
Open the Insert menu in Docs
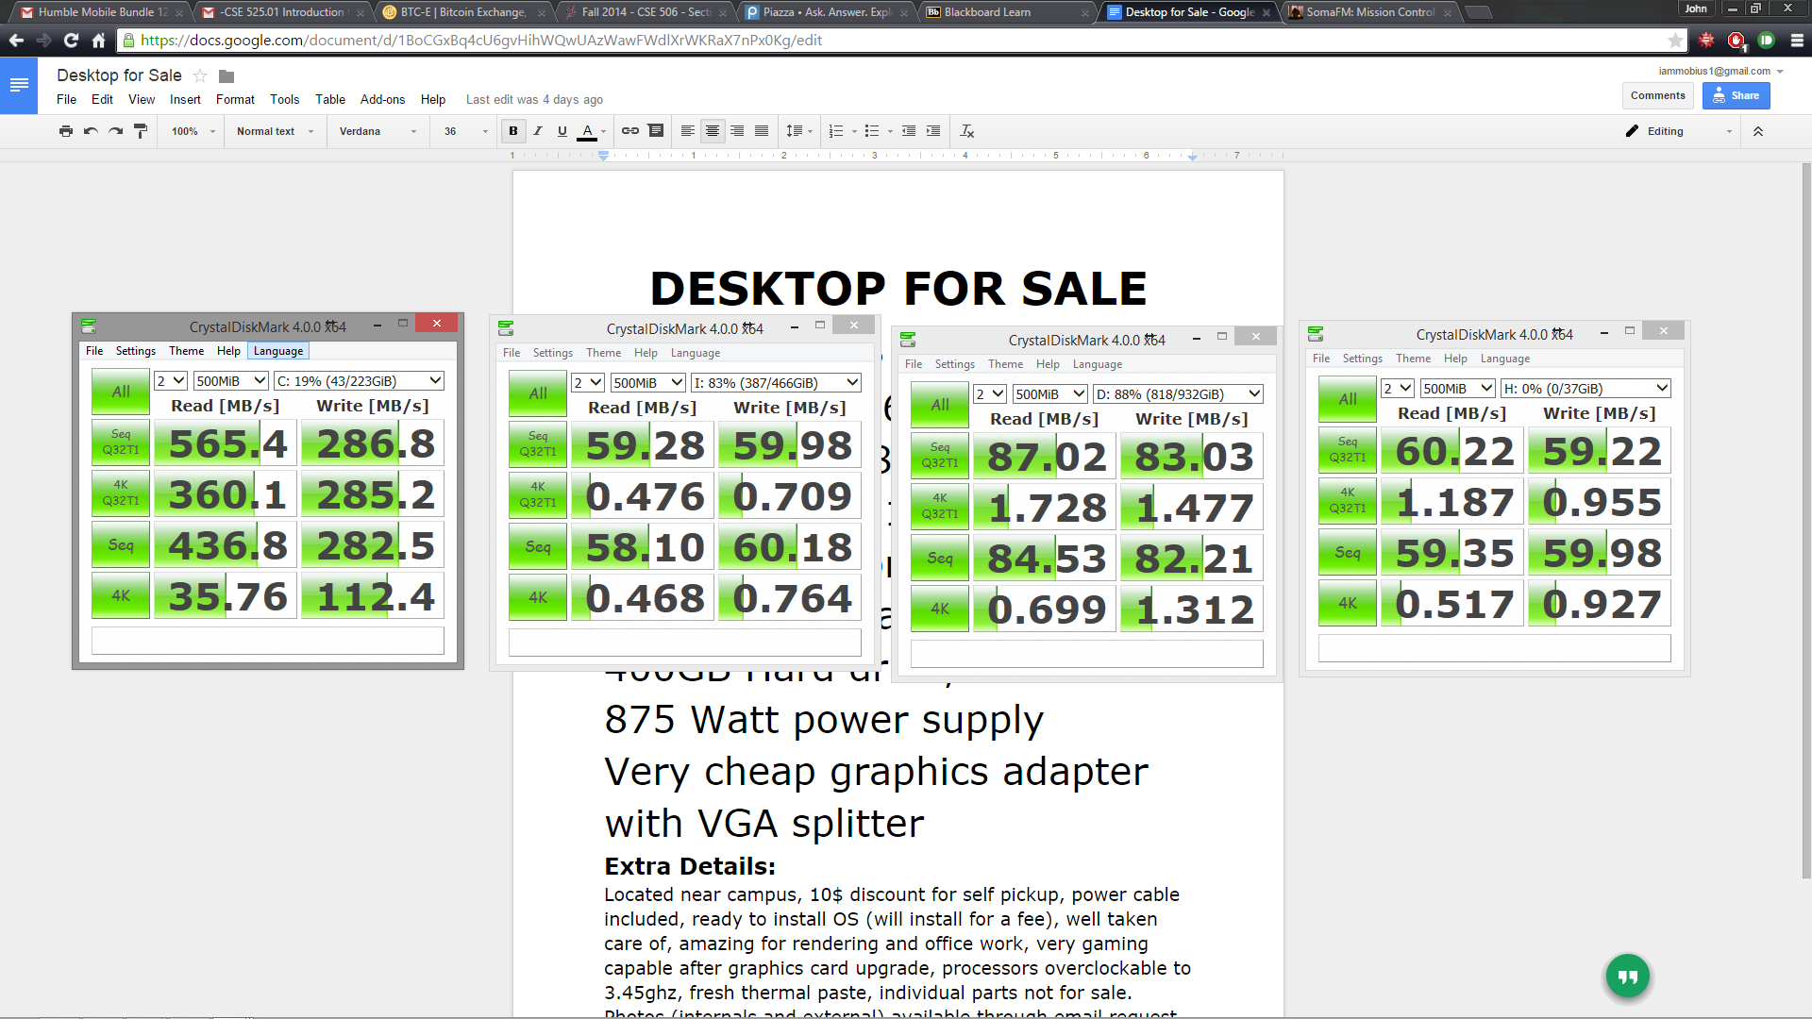click(185, 99)
